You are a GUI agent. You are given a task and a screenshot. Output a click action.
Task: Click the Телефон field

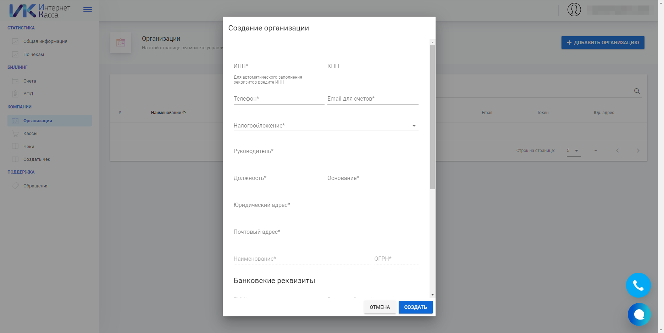pos(279,99)
